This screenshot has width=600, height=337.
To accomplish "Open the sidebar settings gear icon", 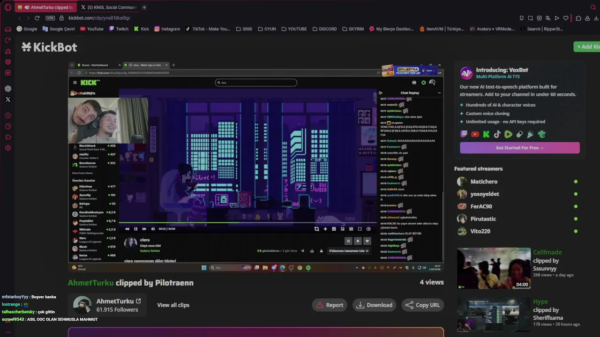I will [x=8, y=148].
